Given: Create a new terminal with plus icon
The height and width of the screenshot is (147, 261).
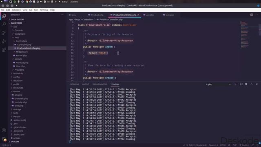Looking at the screenshot, I should coord(236,84).
